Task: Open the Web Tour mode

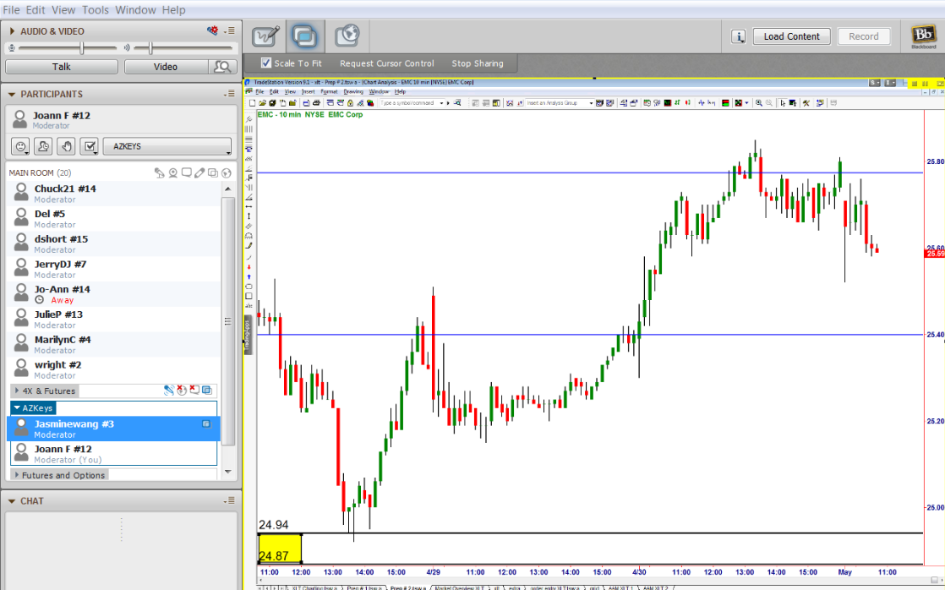Action: pos(347,36)
